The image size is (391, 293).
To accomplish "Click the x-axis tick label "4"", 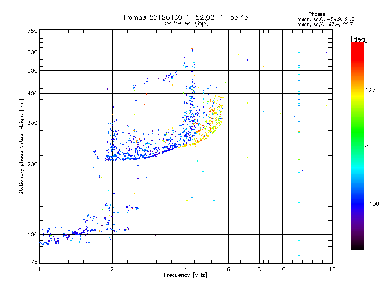I will 186,269.
